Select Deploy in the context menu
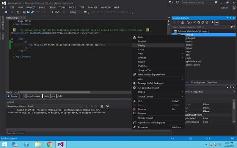The height and width of the screenshot is (148, 237). [x=159, y=46]
